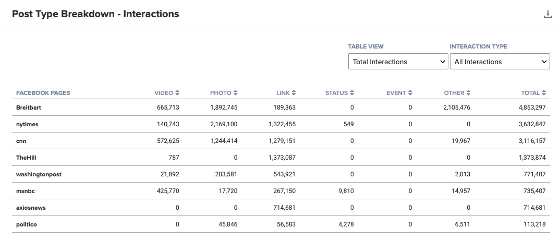Click nytimes link value 1,322,455
Viewport: 560px width, 240px height.
pos(282,124)
